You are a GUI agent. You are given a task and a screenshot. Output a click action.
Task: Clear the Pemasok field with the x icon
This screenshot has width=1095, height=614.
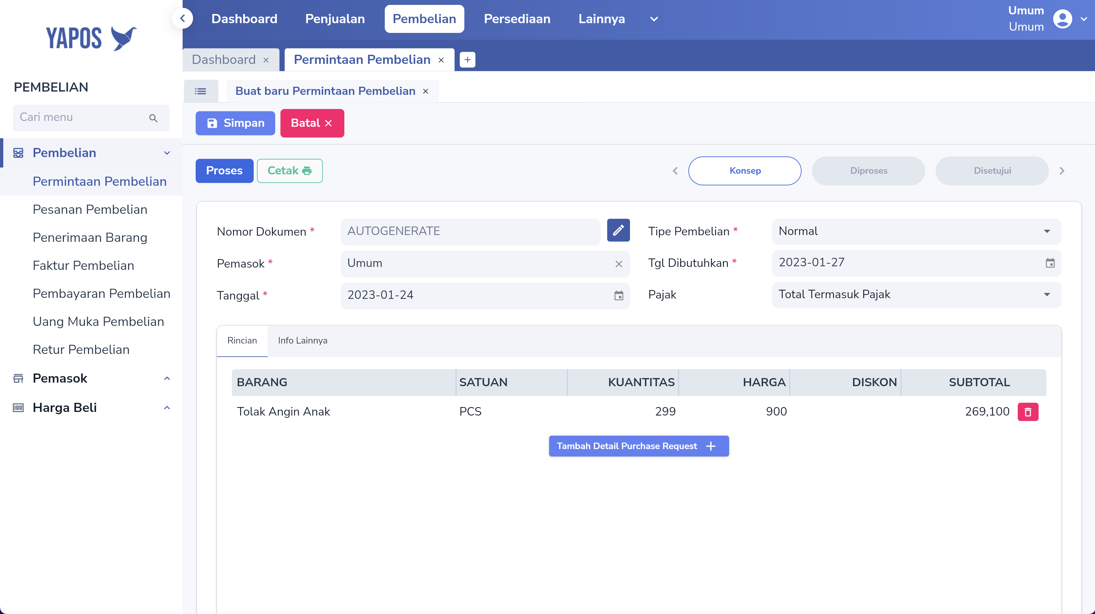[x=619, y=264]
